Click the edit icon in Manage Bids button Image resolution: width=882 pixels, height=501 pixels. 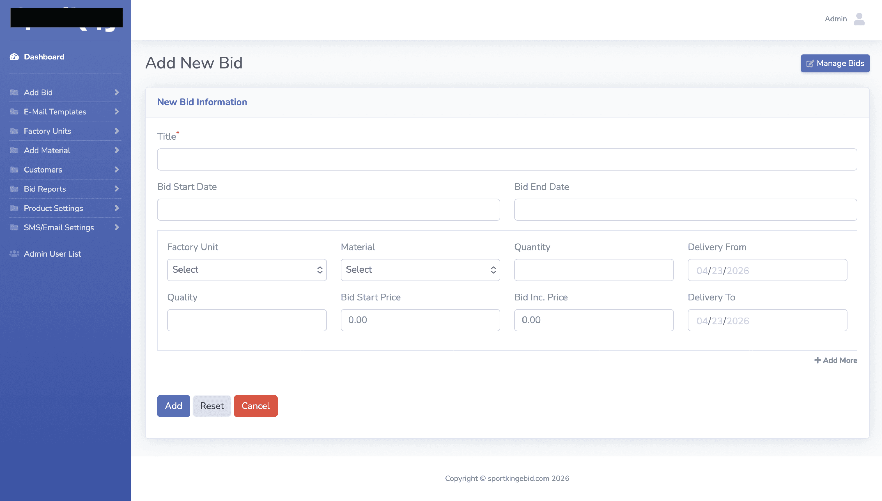(x=810, y=63)
